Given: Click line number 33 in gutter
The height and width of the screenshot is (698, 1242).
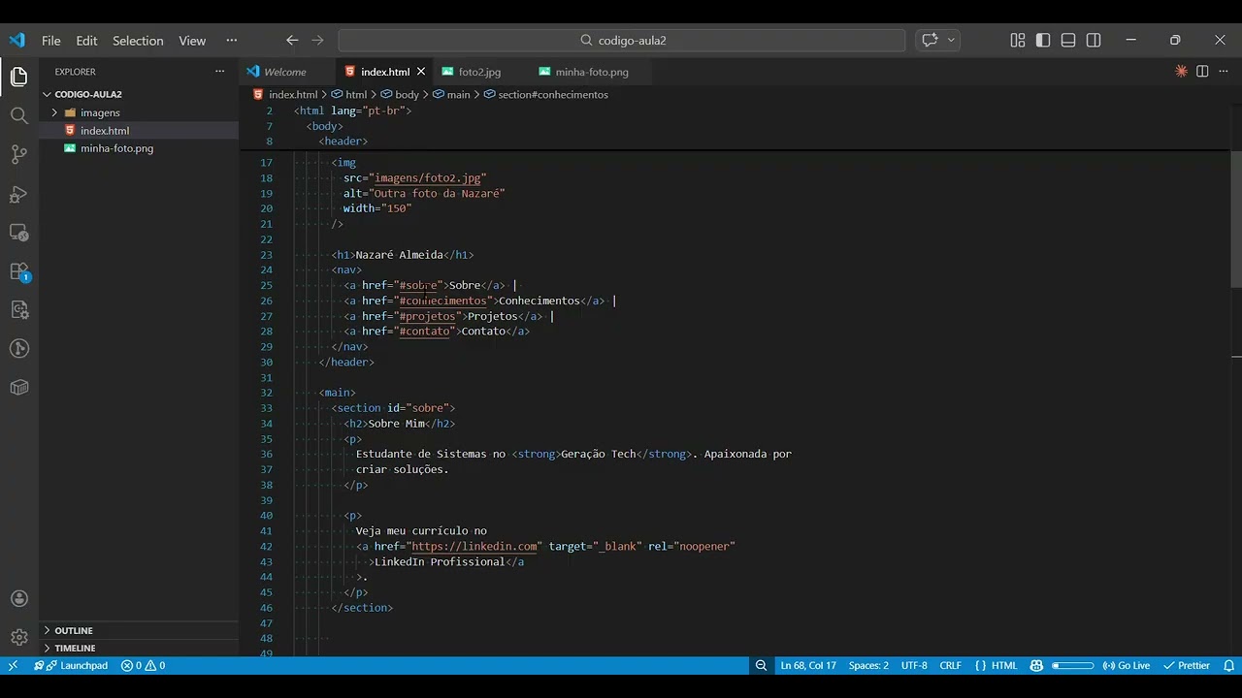Looking at the screenshot, I should click(266, 408).
